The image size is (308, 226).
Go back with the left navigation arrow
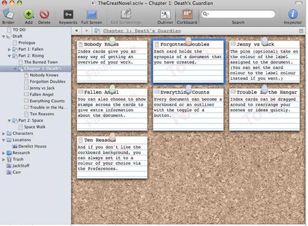coord(77,31)
